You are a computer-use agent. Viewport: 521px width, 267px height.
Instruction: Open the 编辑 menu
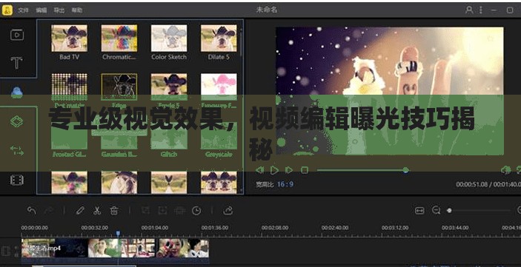pyautogui.click(x=42, y=10)
